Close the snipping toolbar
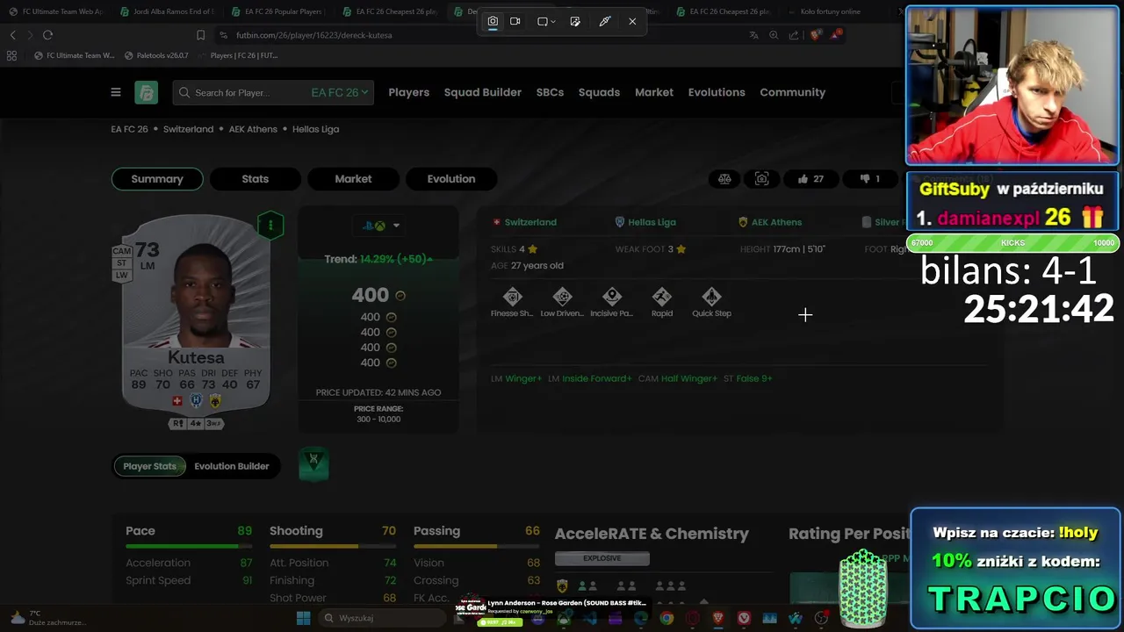 tap(632, 21)
